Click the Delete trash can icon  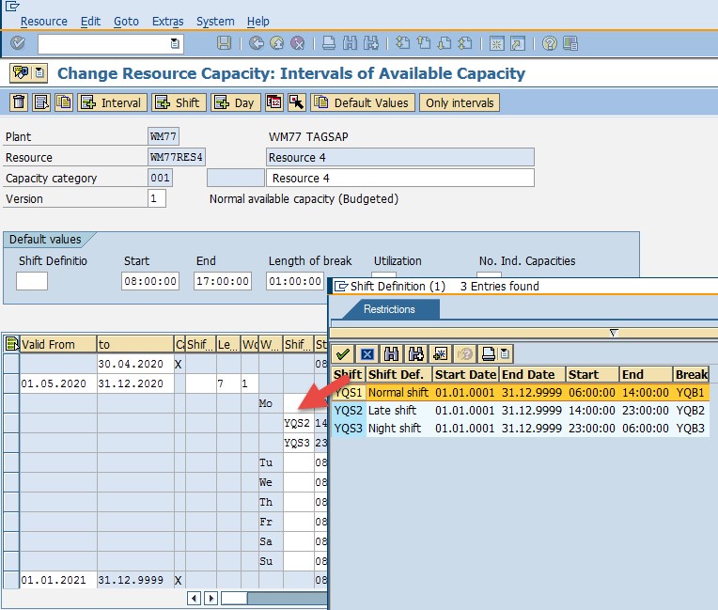point(19,102)
